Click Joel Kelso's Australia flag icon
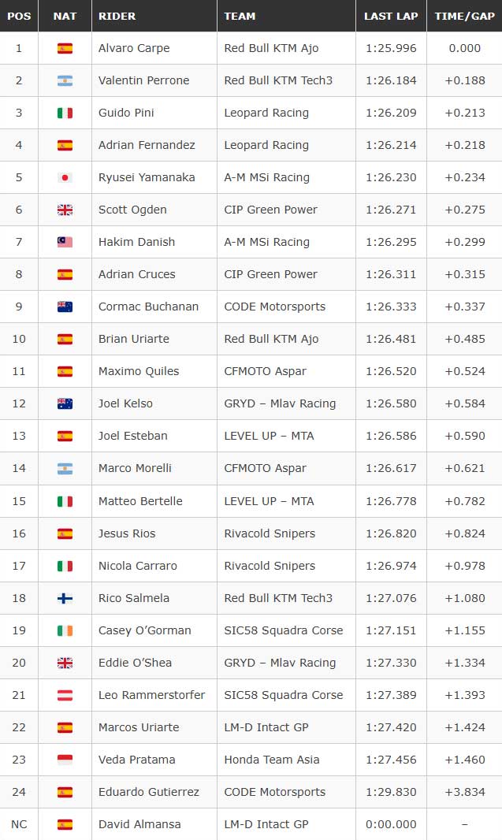This screenshot has width=502, height=840. coord(65,404)
